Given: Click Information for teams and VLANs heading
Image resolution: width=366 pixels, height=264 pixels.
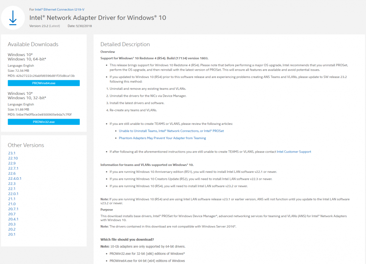Looking at the screenshot, I should coord(147,165).
